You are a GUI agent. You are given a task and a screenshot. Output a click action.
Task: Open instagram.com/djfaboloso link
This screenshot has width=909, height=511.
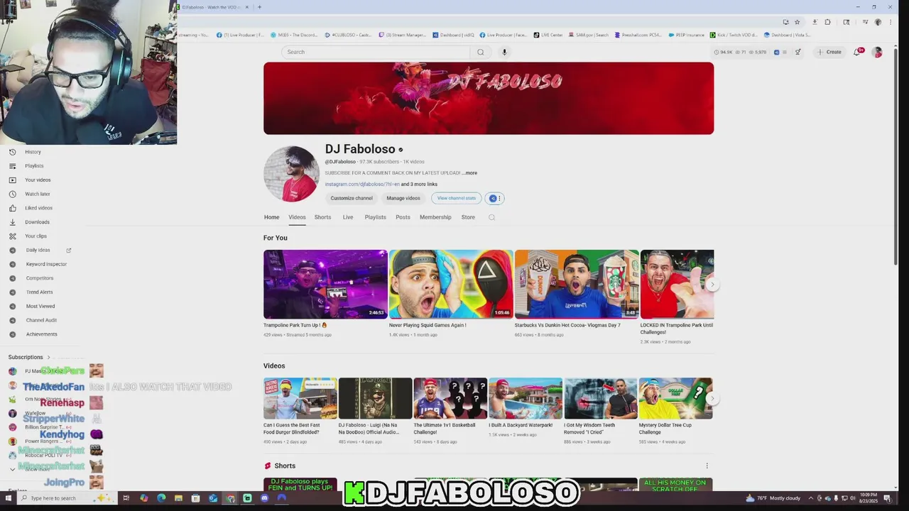[x=362, y=185]
